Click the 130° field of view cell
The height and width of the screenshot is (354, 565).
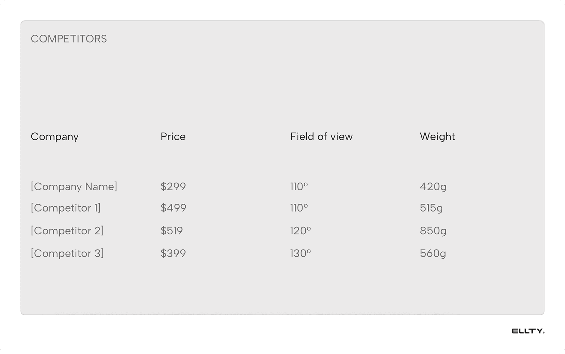pyautogui.click(x=301, y=253)
